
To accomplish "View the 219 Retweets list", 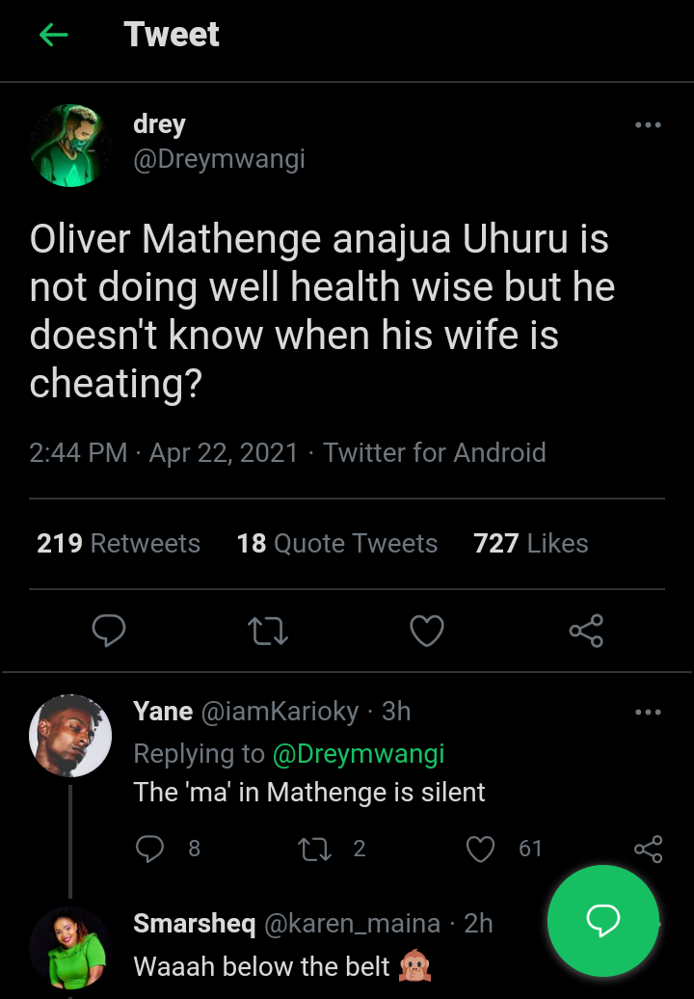I will tap(119, 544).
